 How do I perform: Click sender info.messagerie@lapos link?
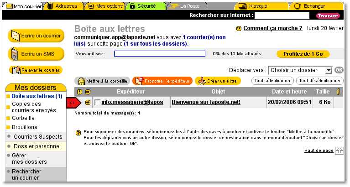(132, 102)
